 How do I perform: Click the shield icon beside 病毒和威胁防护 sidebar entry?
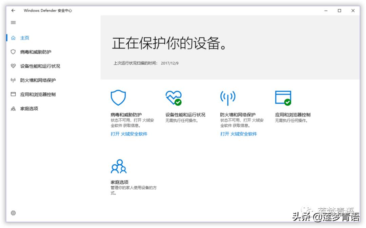tap(13, 52)
